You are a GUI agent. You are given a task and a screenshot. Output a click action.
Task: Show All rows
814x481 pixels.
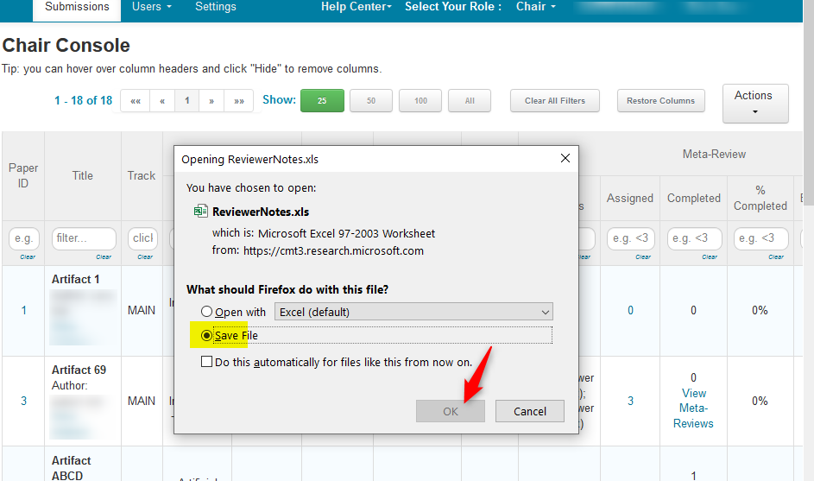click(x=470, y=101)
